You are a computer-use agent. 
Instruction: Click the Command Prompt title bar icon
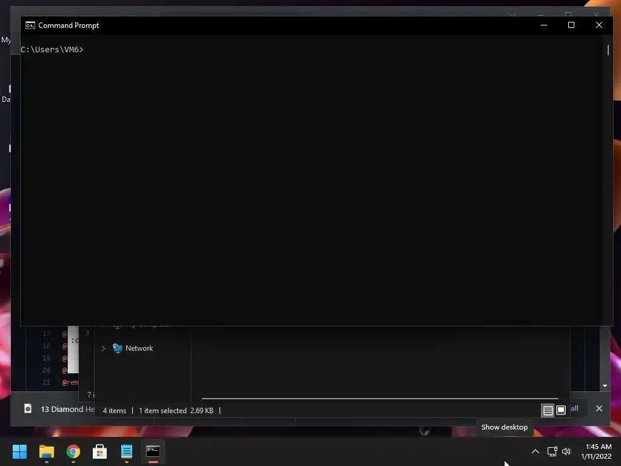coord(30,25)
